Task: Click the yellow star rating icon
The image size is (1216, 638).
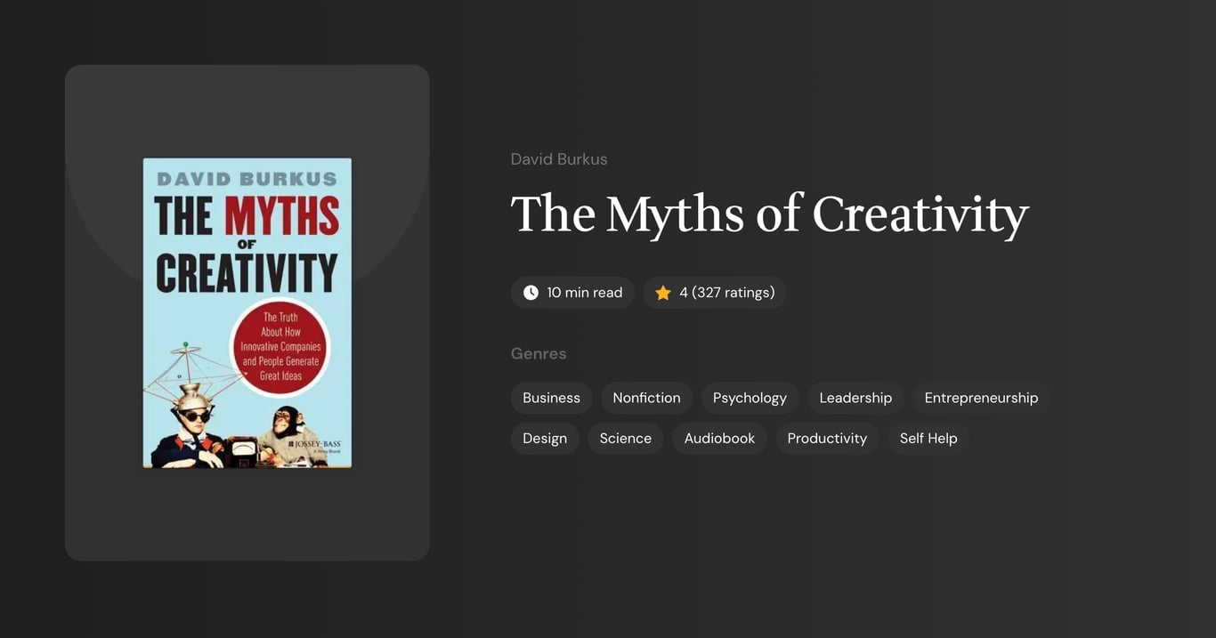Action: pos(662,292)
